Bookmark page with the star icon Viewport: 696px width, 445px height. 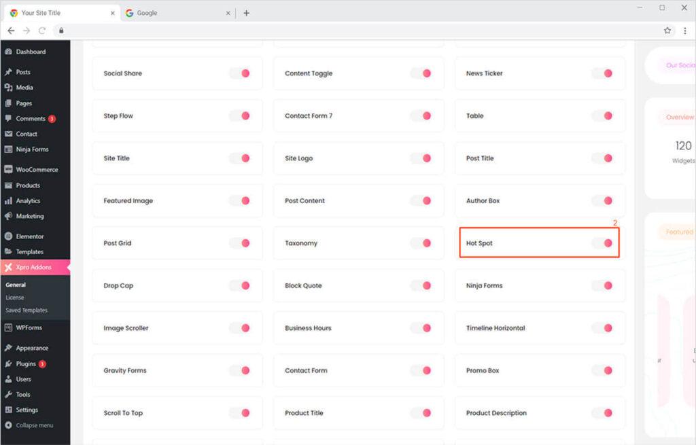point(667,31)
